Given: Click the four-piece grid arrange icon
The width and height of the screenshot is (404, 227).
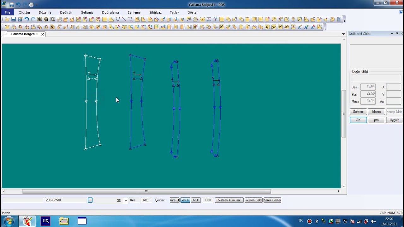Looking at the screenshot, I should click(59, 19).
